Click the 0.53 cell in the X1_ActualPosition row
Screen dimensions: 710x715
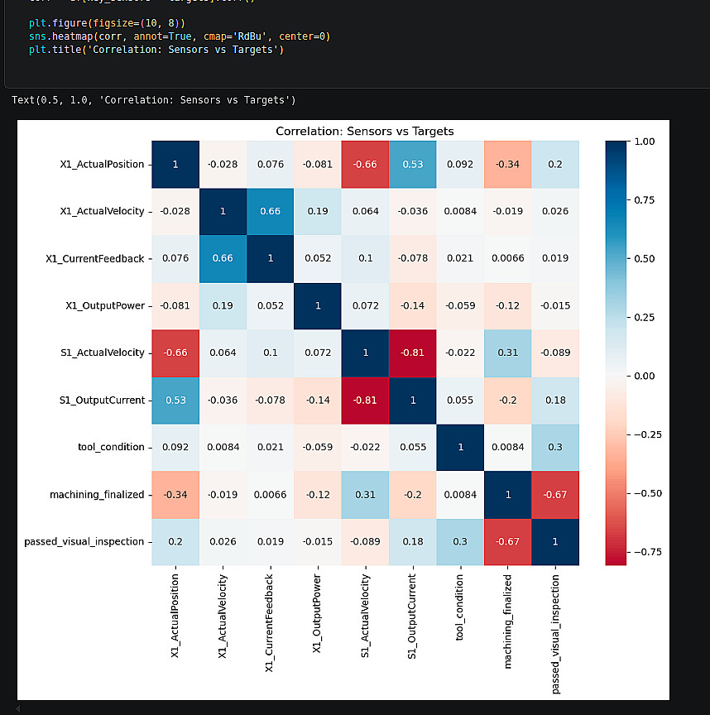[412, 165]
